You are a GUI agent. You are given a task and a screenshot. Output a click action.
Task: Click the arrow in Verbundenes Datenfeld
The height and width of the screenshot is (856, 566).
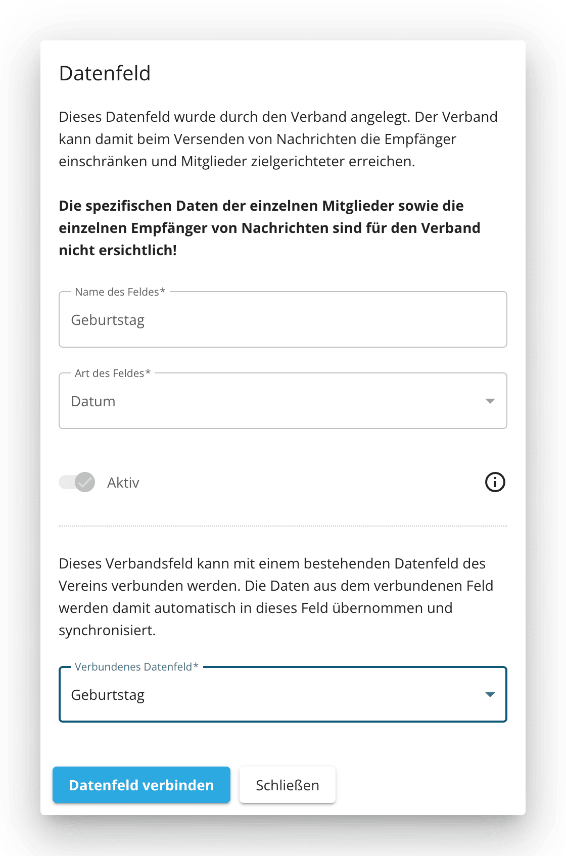pyautogui.click(x=490, y=695)
